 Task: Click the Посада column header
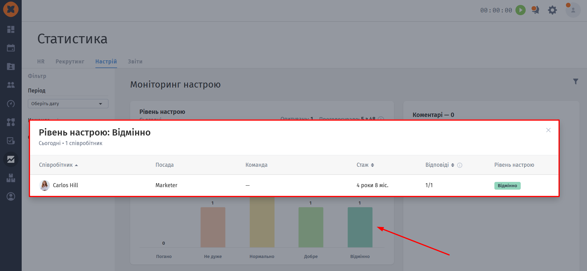[x=164, y=165]
